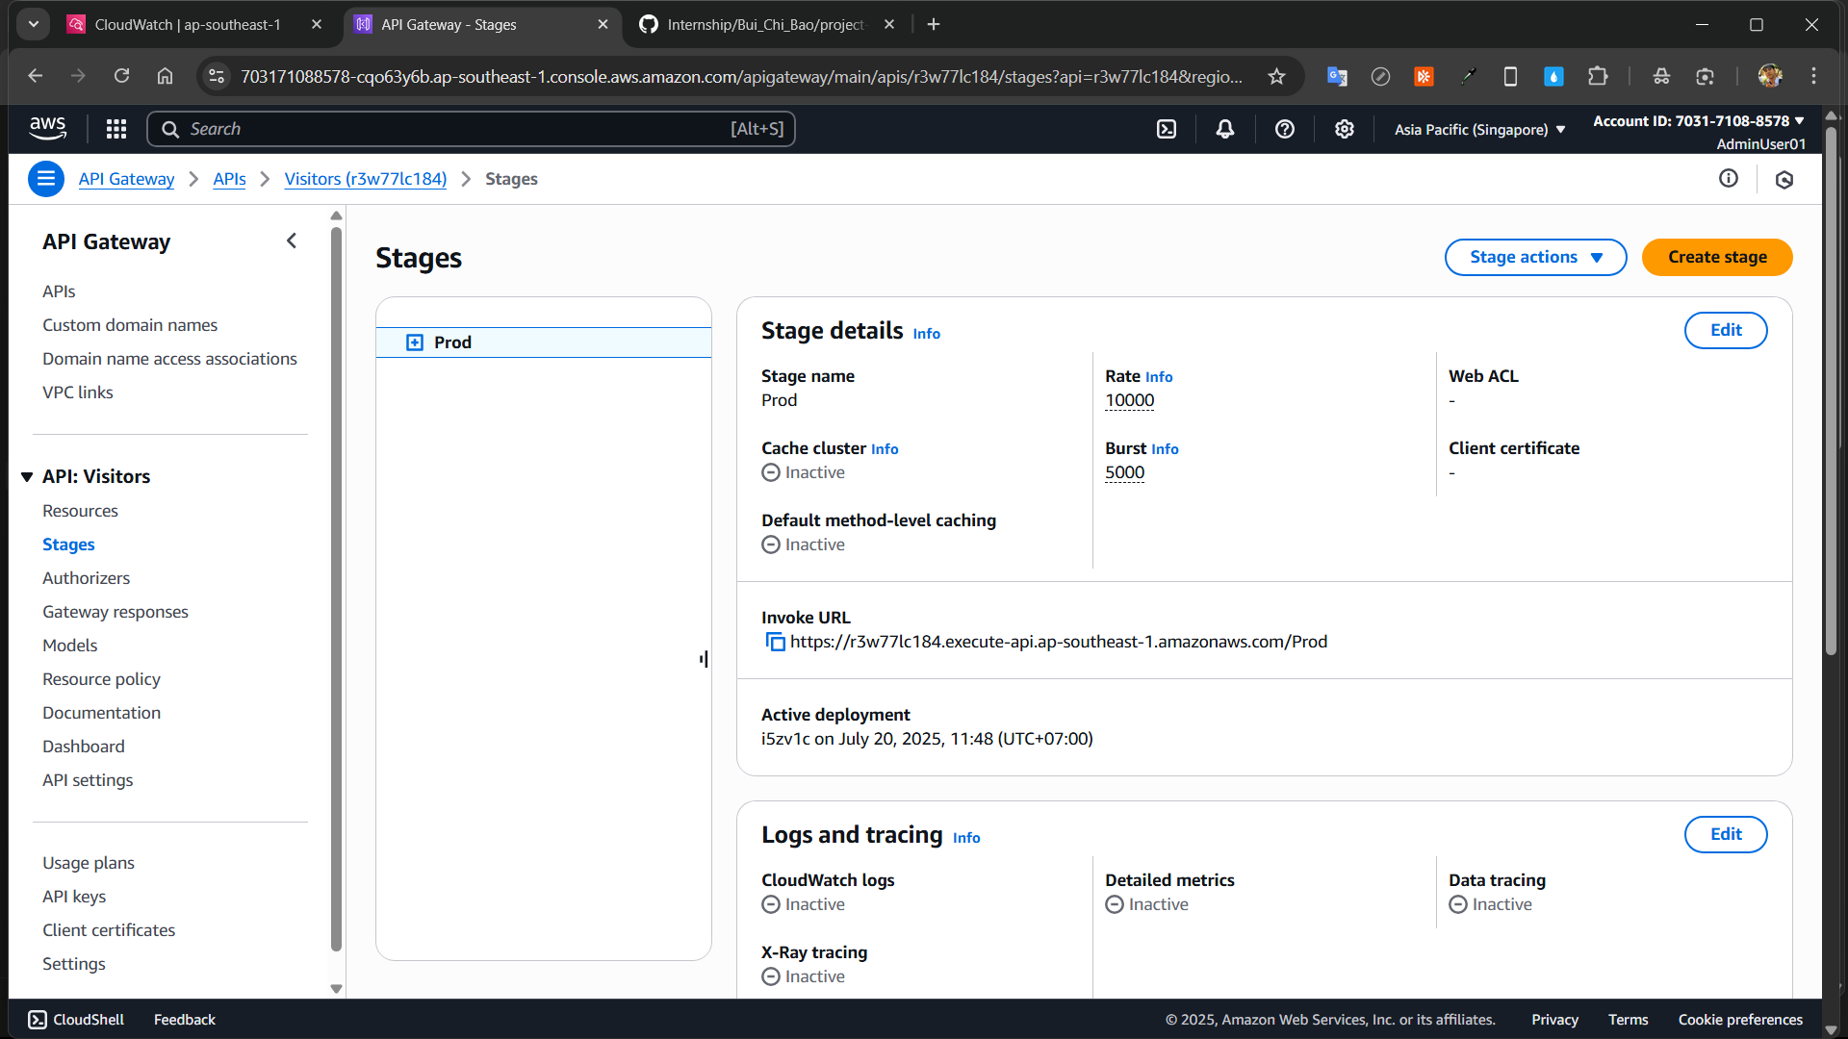Open Info link next to Burst
Screen dimensions: 1848x1039
coord(1165,449)
